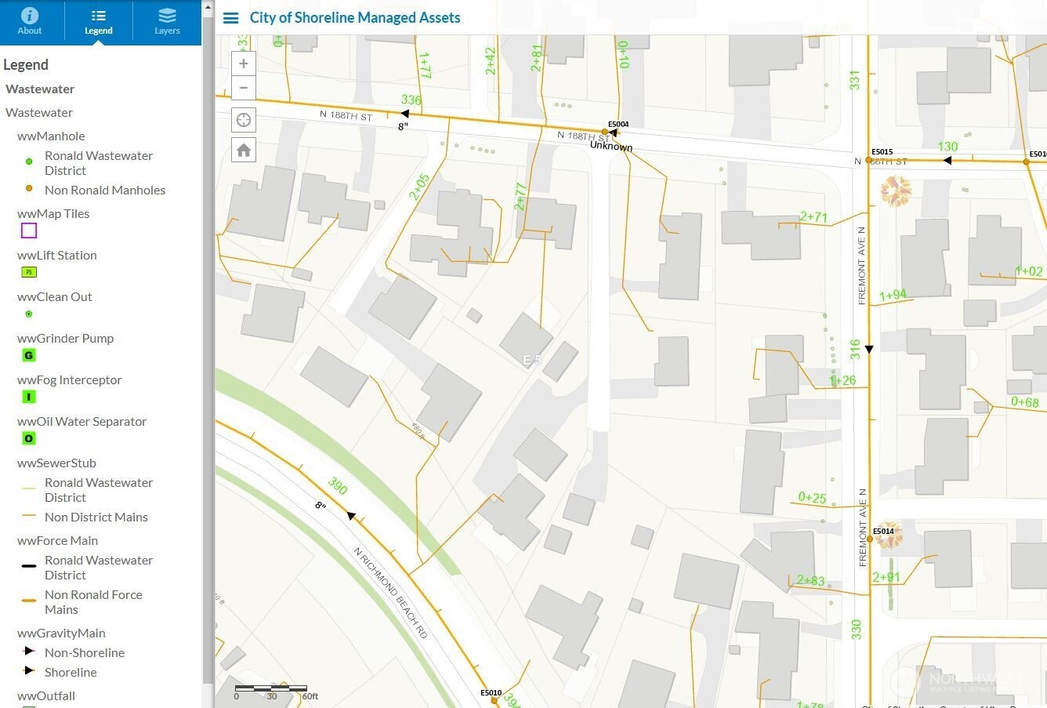The image size is (1047, 708).
Task: Open the About tab
Action: [x=29, y=22]
